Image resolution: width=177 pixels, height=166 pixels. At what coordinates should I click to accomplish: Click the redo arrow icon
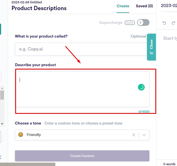tap(173, 23)
